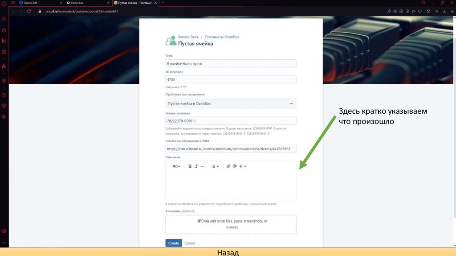Open the Player panel in sidebar
Screen dimensions: 456x256
pos(4,81)
